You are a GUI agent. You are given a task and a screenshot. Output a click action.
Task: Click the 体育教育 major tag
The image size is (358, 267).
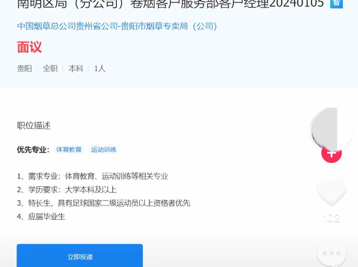click(x=69, y=150)
